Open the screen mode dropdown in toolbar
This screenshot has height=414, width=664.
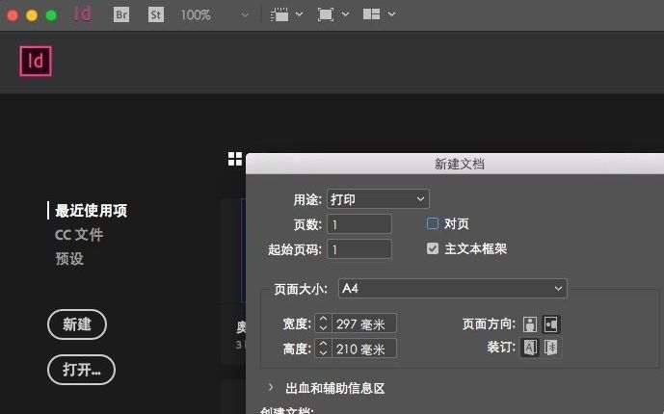pos(333,15)
